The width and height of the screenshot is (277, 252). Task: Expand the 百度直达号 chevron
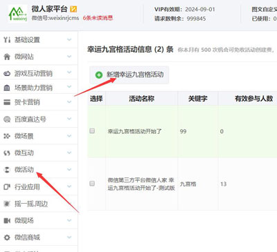[x=69, y=119]
